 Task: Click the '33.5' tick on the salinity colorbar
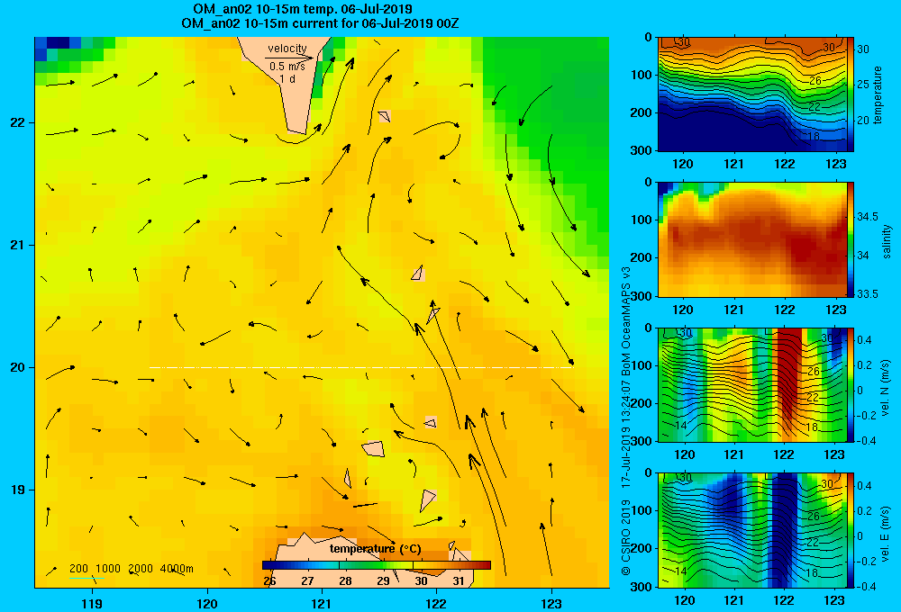(868, 294)
